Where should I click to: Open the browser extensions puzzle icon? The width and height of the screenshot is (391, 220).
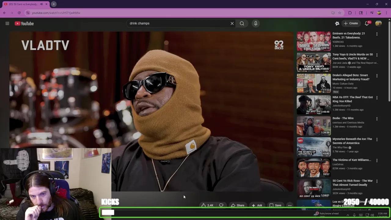[350, 13]
